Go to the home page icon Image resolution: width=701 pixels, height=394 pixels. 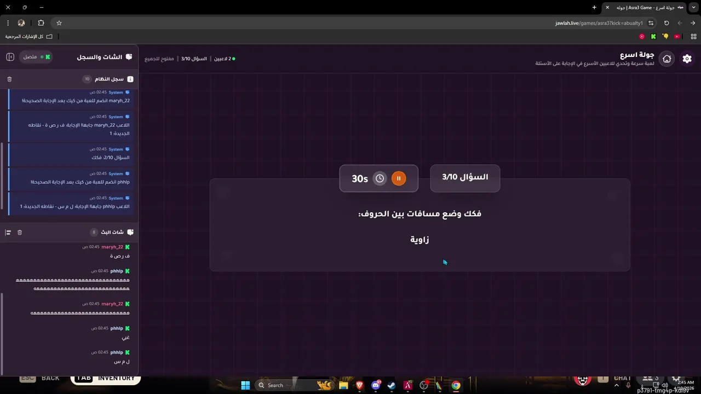(x=667, y=59)
